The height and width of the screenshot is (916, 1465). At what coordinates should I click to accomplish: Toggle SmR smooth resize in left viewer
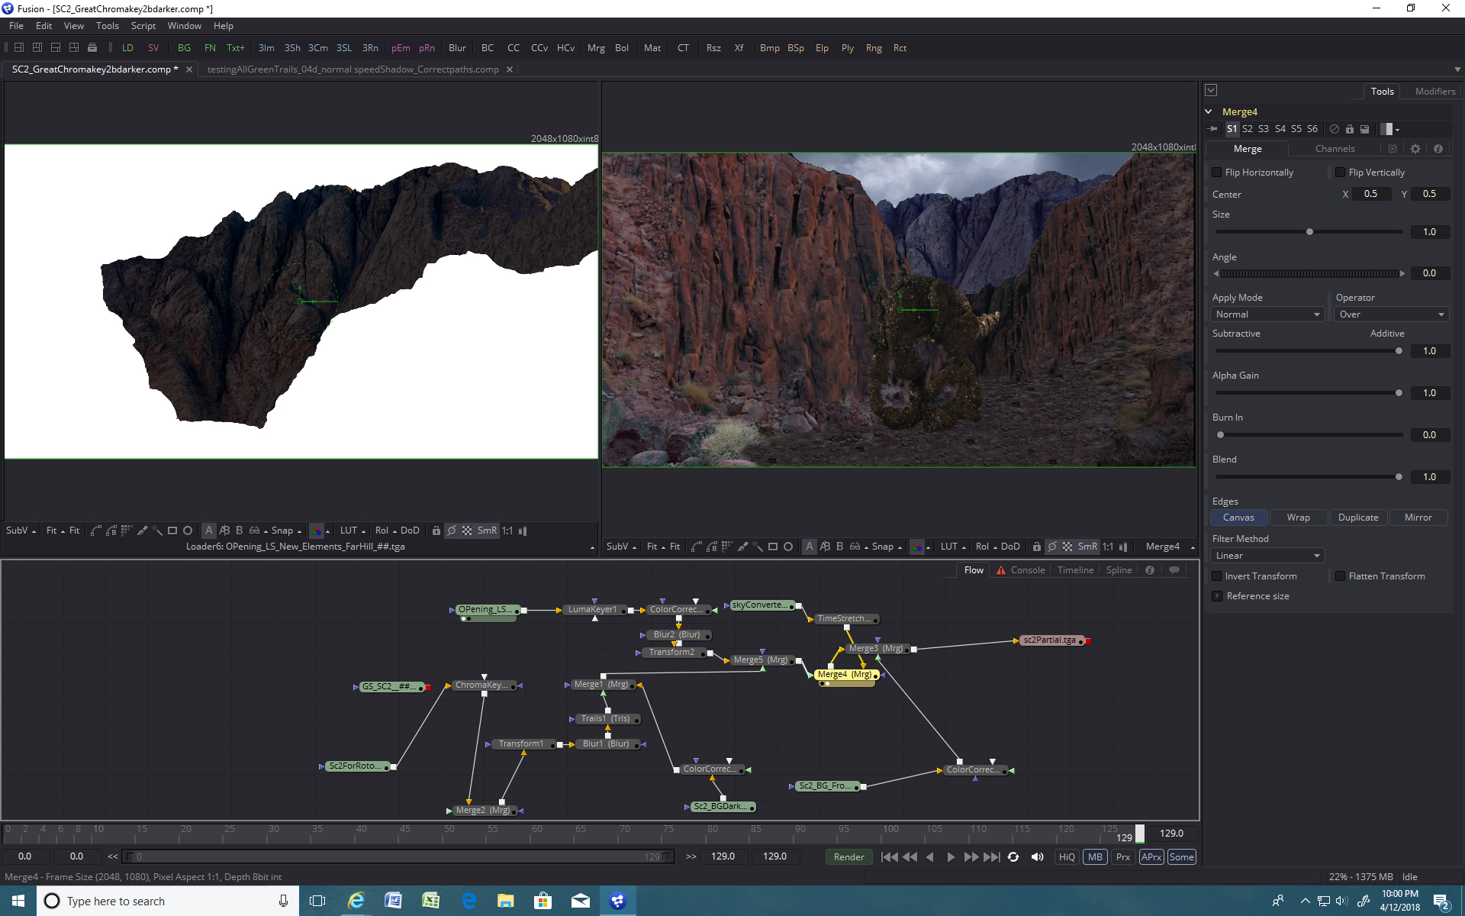[x=488, y=531]
